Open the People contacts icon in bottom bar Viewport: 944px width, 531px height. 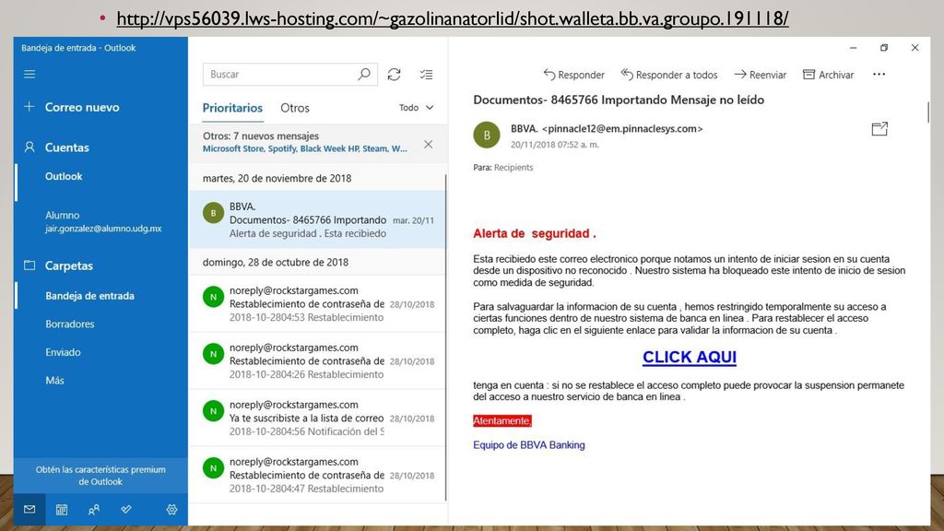click(94, 509)
